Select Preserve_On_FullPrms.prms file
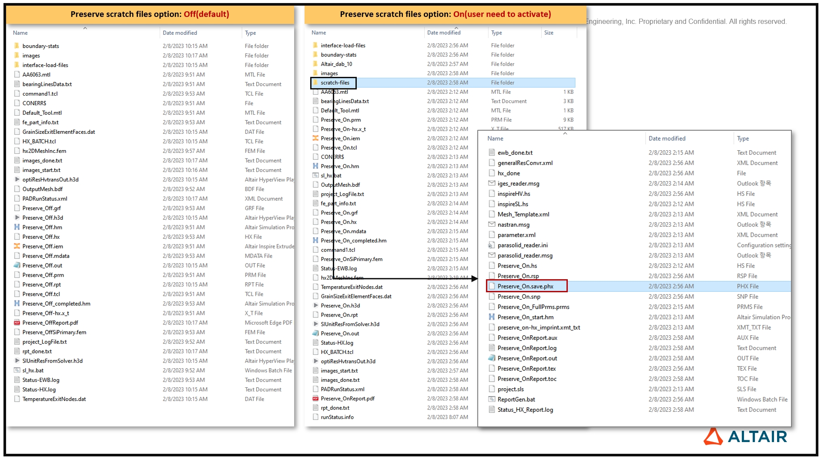The image size is (821, 459). coord(533,307)
